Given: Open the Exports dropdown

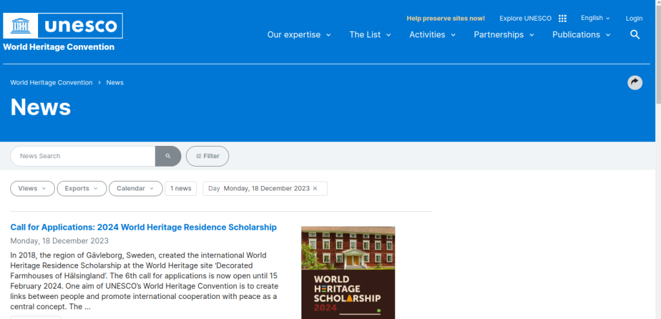Looking at the screenshot, I should pos(82,189).
